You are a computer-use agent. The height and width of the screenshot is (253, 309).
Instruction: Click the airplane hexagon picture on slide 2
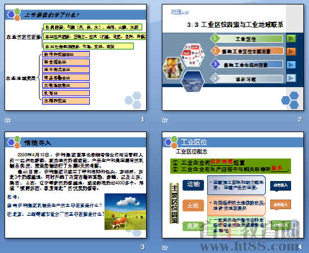[193, 82]
